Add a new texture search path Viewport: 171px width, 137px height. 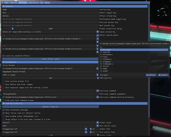coord(97,52)
